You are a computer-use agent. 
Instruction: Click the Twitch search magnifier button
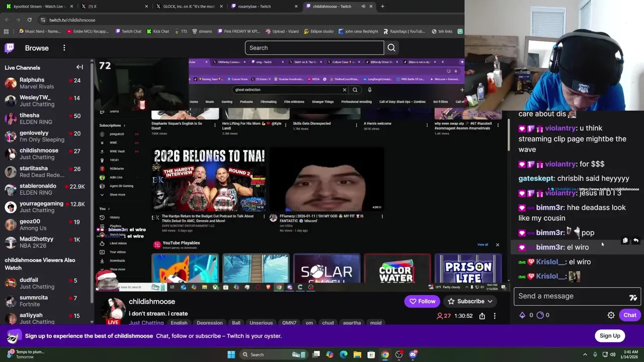tap(391, 48)
